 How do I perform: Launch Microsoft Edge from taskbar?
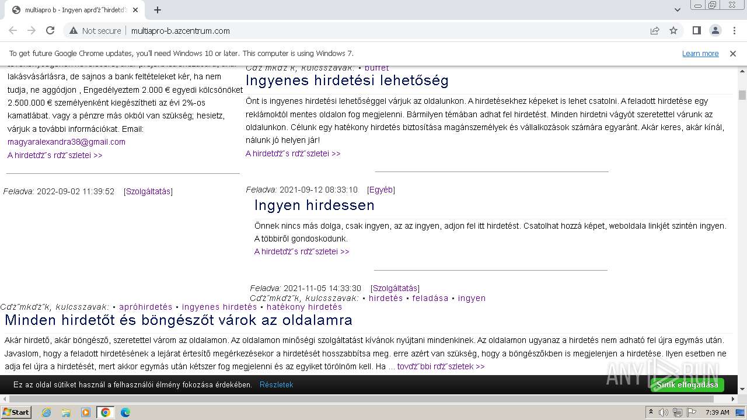(x=125, y=412)
